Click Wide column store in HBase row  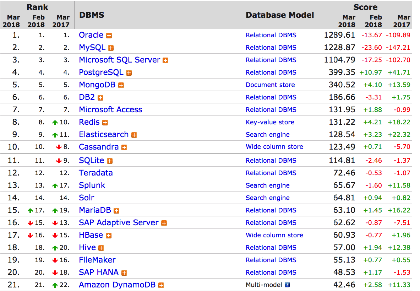274,235
